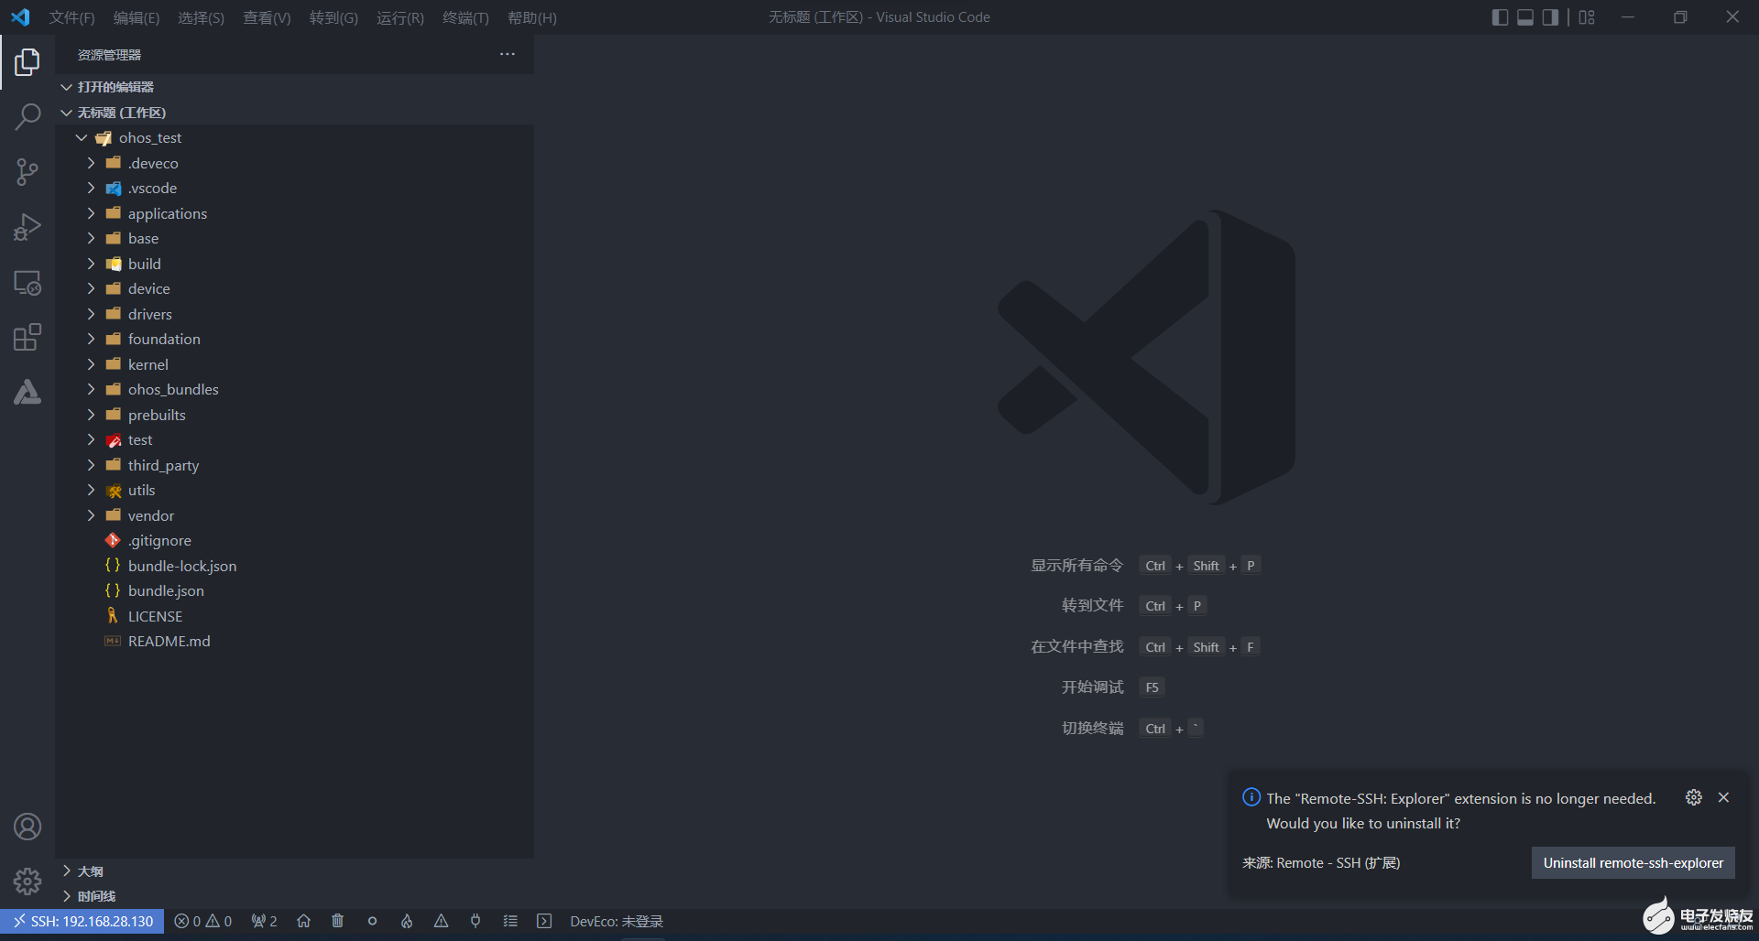Toggle the primary side bar
Screen dimensions: 1759x941
pos(1500,17)
